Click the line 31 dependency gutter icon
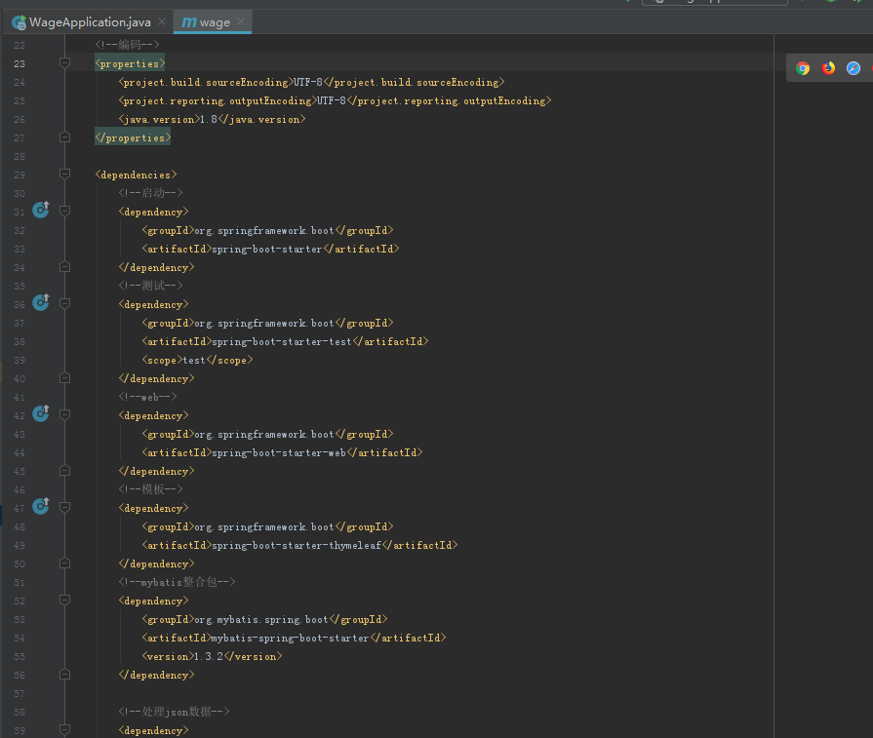 click(x=41, y=210)
